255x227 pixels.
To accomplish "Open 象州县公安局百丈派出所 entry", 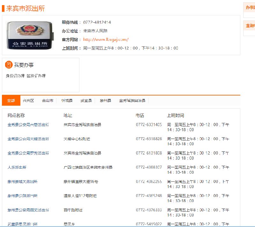I will point(28,210).
